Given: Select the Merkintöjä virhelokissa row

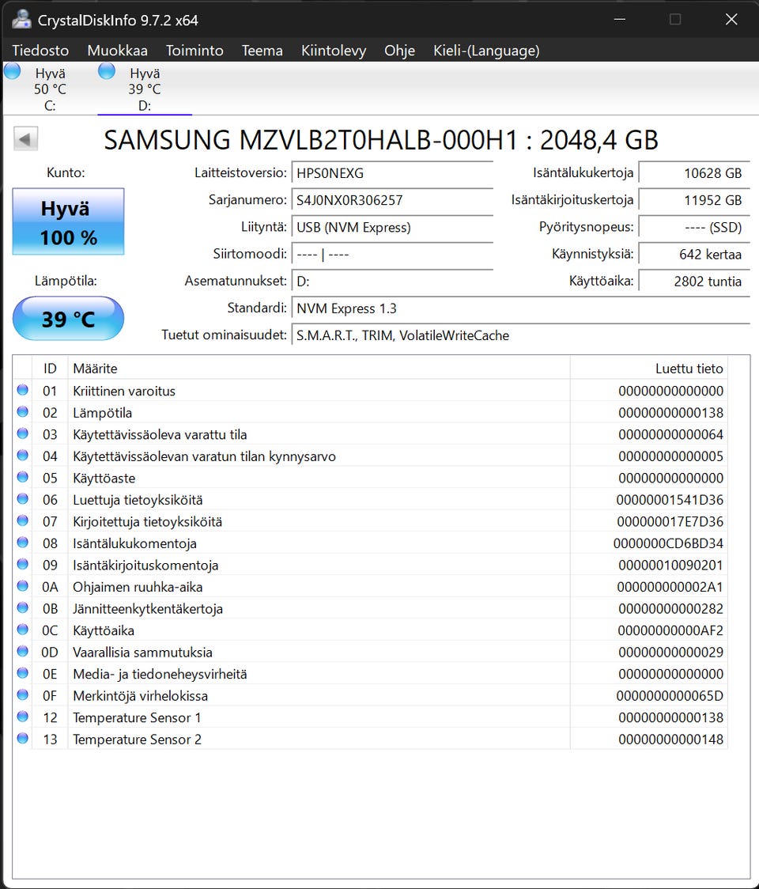Looking at the screenshot, I should click(x=370, y=696).
